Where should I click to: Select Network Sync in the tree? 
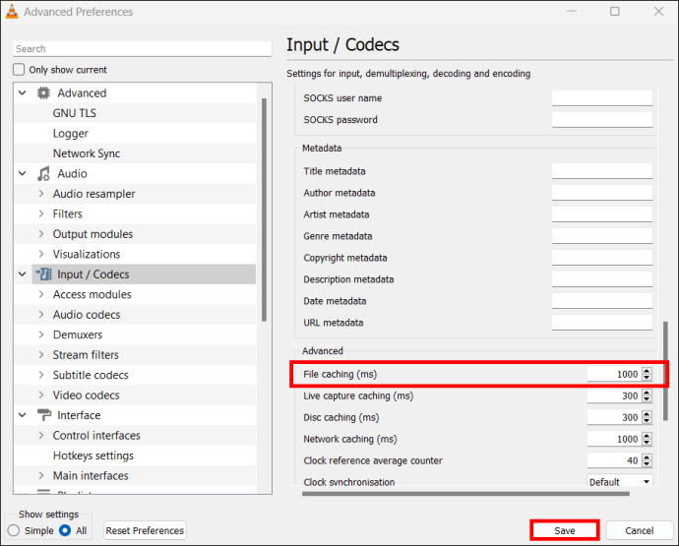(x=87, y=153)
